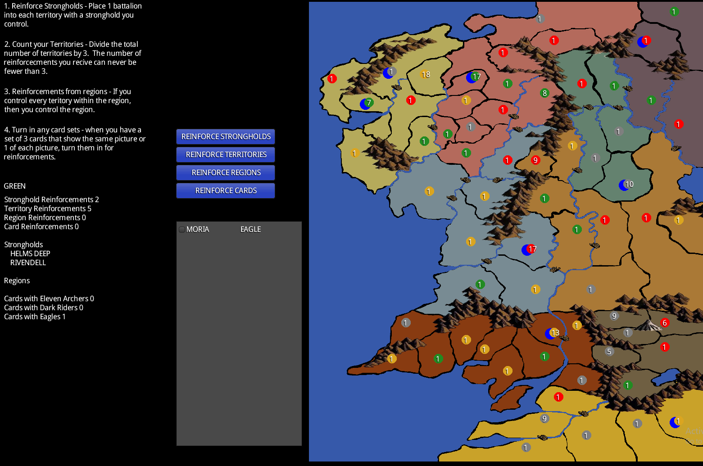Select HELMS DEEP in the strongholds list

(x=30, y=253)
